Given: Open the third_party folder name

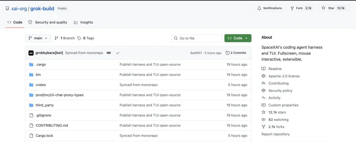Looking at the screenshot, I should [x=44, y=105].
